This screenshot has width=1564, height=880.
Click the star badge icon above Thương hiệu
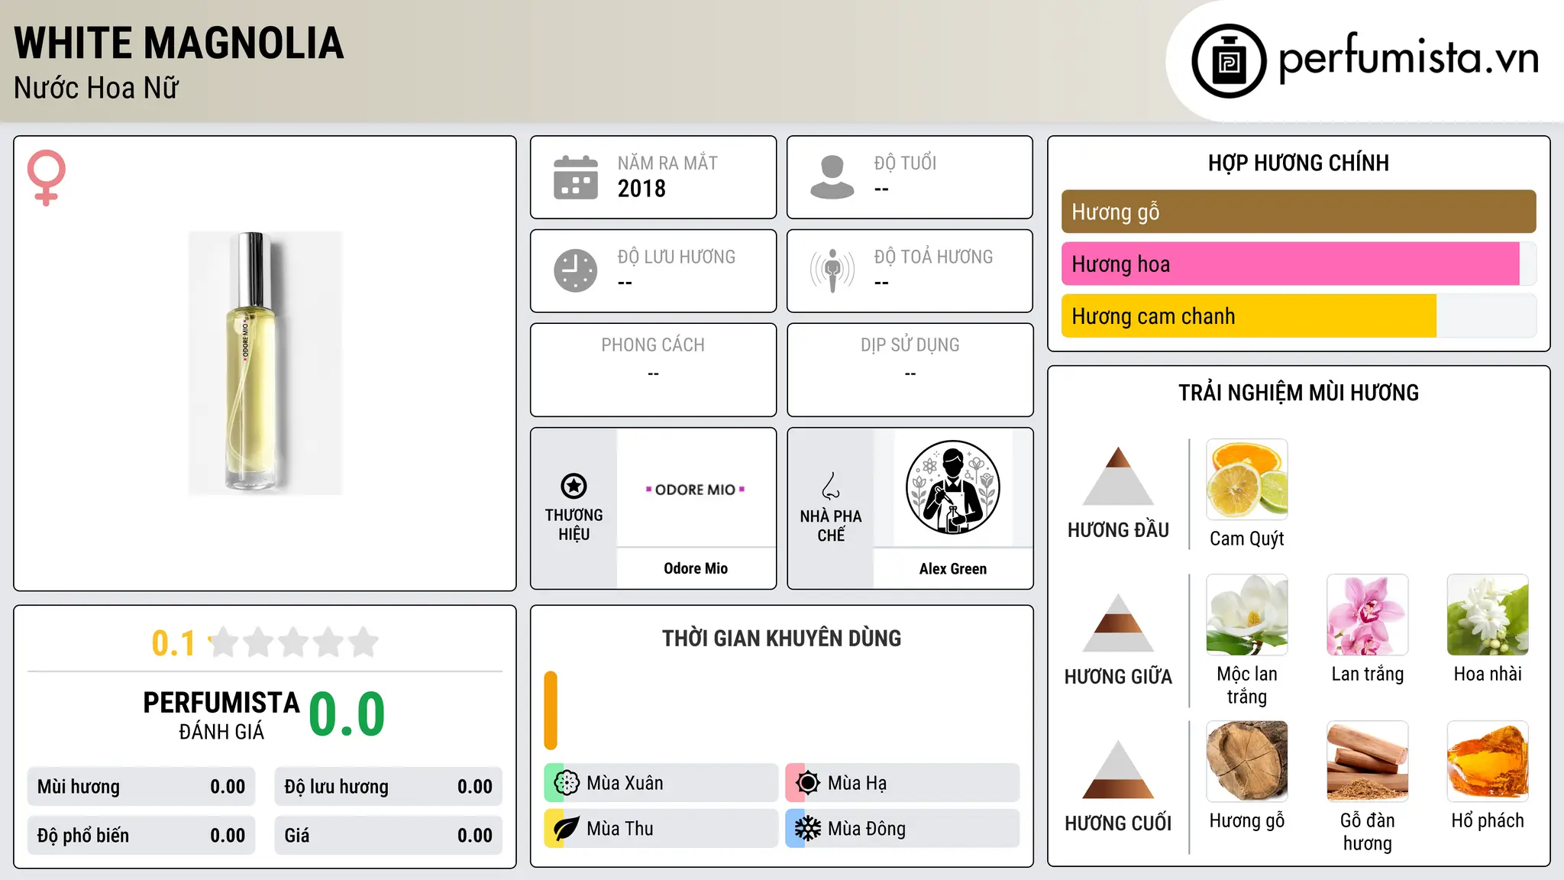(574, 486)
